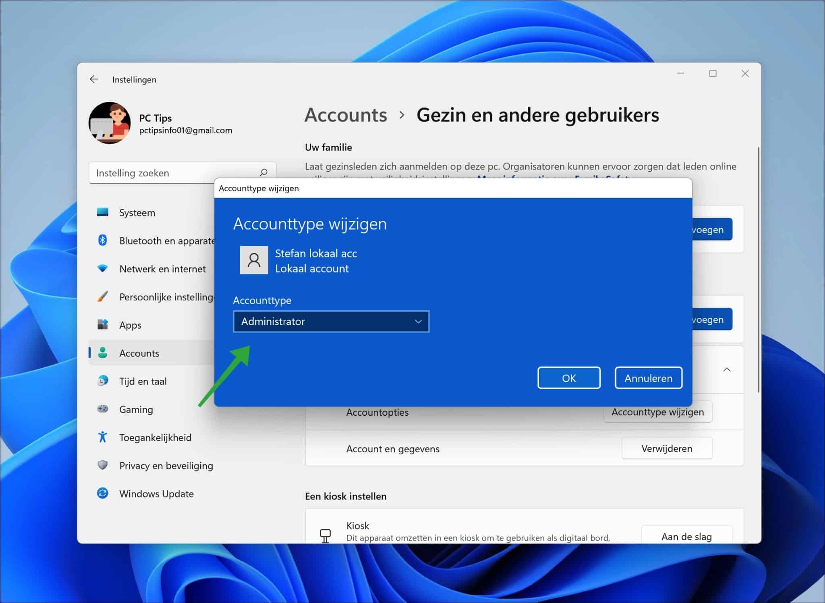Collapse the account options section via its chevron
Screen dimensions: 825x603
(x=727, y=370)
